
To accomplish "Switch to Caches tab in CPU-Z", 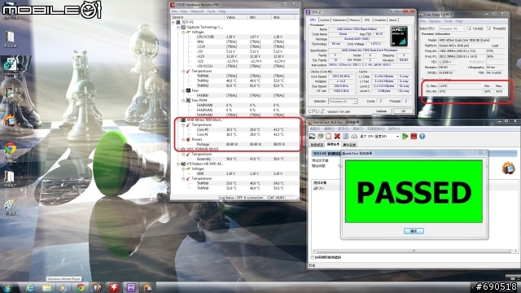I will pyautogui.click(x=325, y=20).
